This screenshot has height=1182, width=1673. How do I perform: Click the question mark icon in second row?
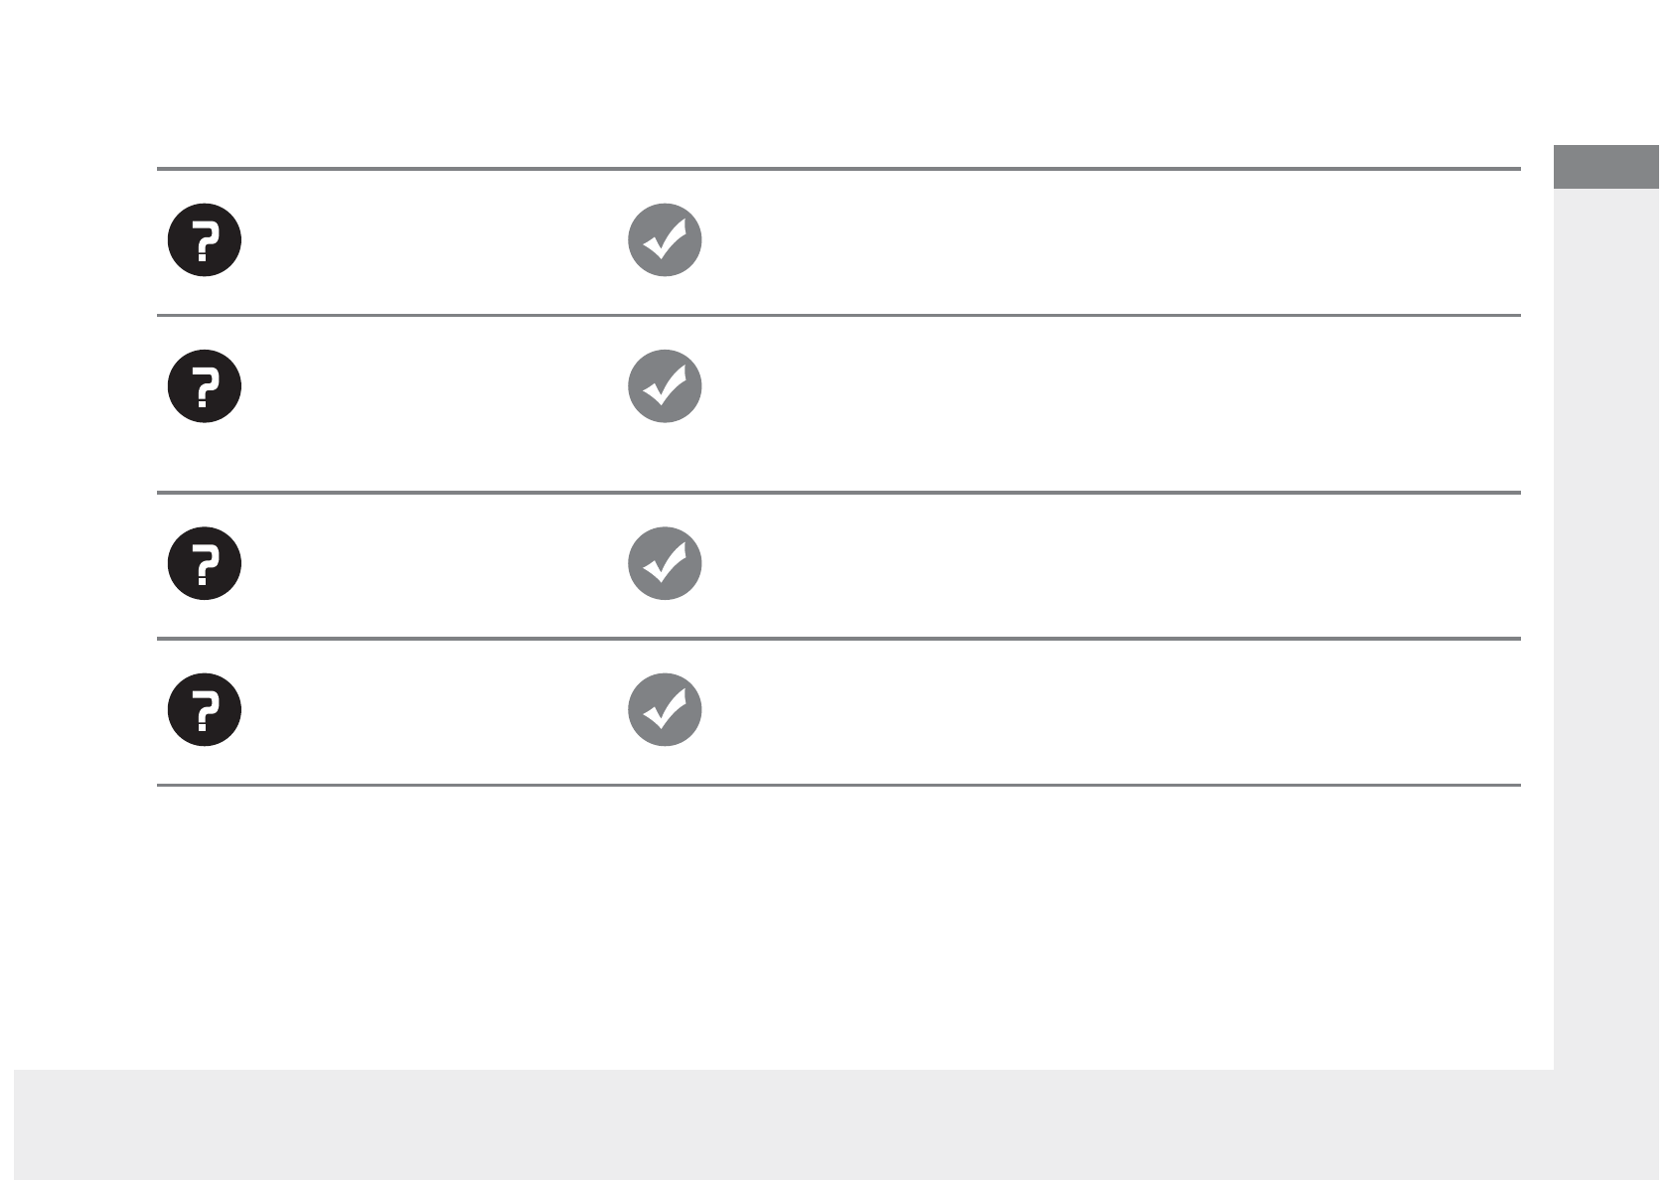tap(205, 386)
